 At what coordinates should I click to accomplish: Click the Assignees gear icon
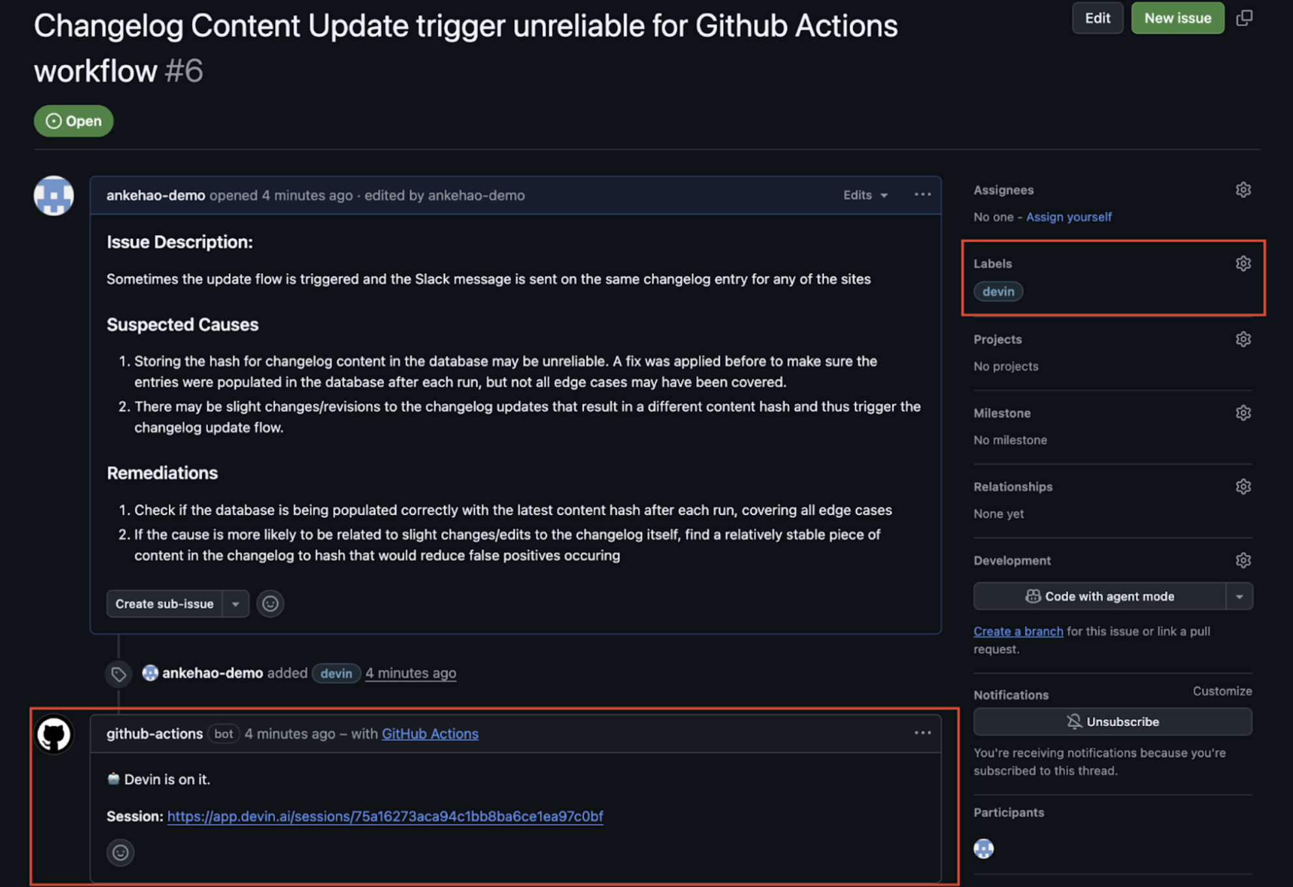click(1243, 190)
